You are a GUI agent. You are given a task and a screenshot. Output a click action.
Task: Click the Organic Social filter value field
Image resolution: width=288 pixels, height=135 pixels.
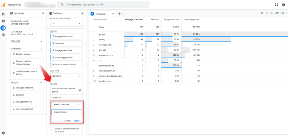point(66,112)
